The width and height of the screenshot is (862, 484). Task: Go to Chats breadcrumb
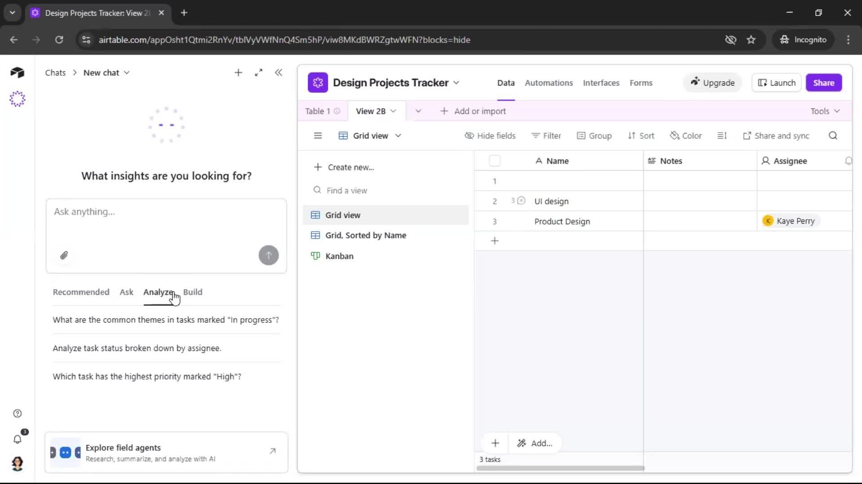(55, 73)
